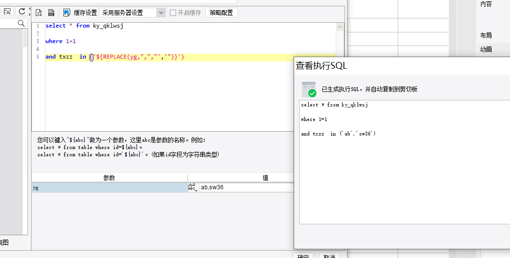The image size is (510, 258).
Task: Click line number 5 in the gutter
Action: click(38, 57)
